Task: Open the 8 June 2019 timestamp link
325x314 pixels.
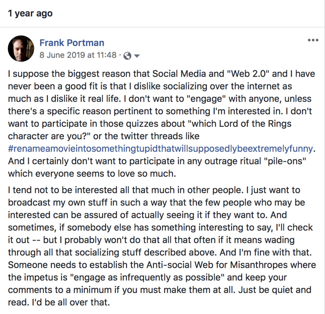Action: pos(78,55)
